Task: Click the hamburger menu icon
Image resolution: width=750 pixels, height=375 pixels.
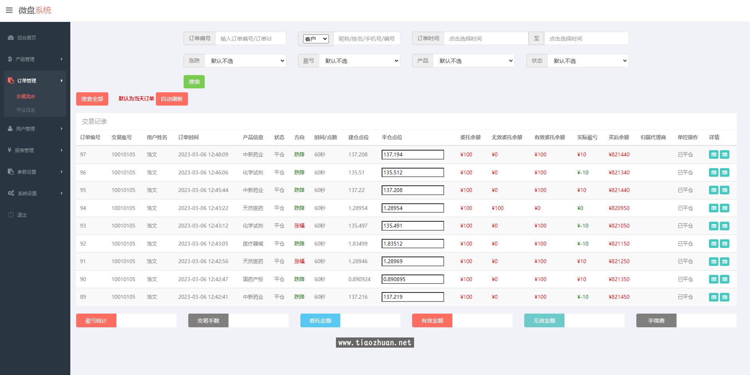Action: pyautogui.click(x=9, y=10)
